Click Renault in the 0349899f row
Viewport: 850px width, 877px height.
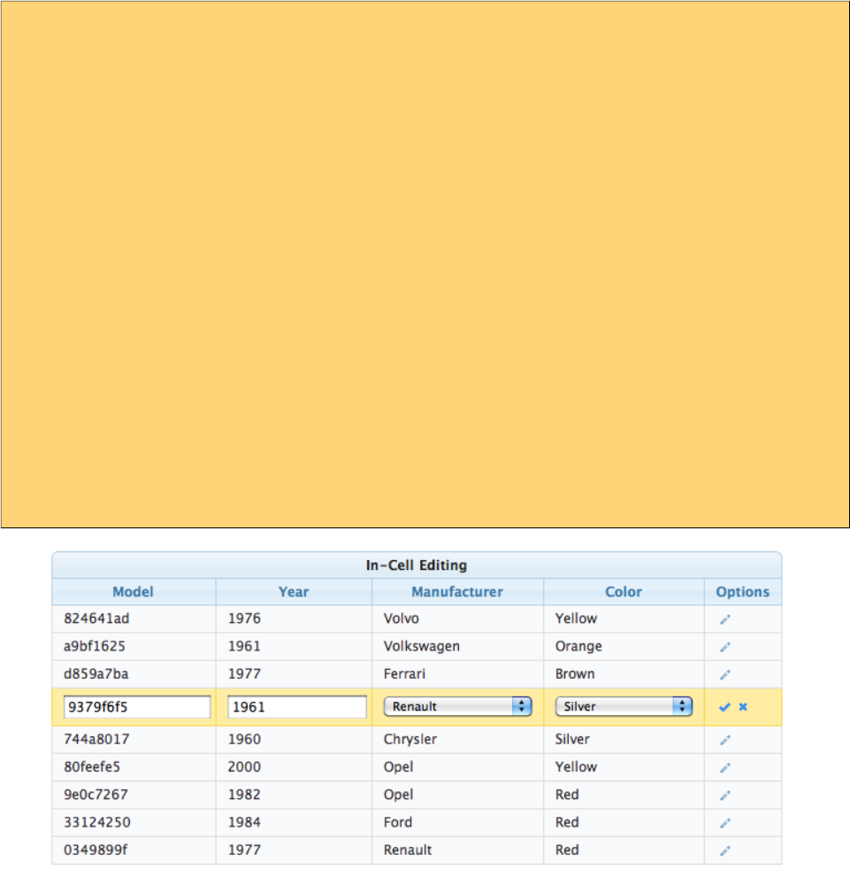[408, 850]
